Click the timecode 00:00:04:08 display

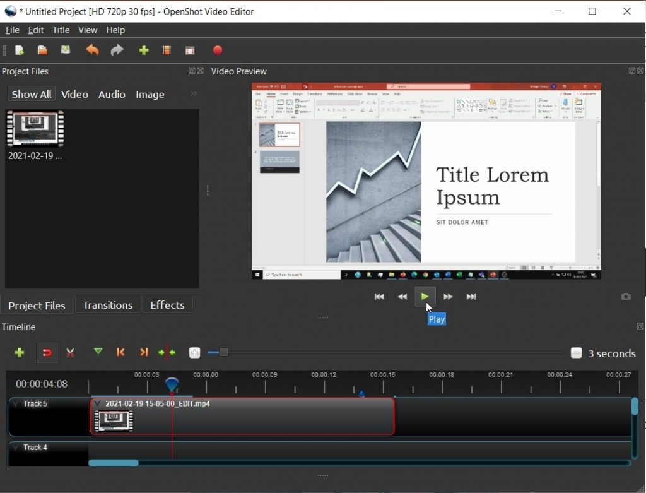click(42, 384)
